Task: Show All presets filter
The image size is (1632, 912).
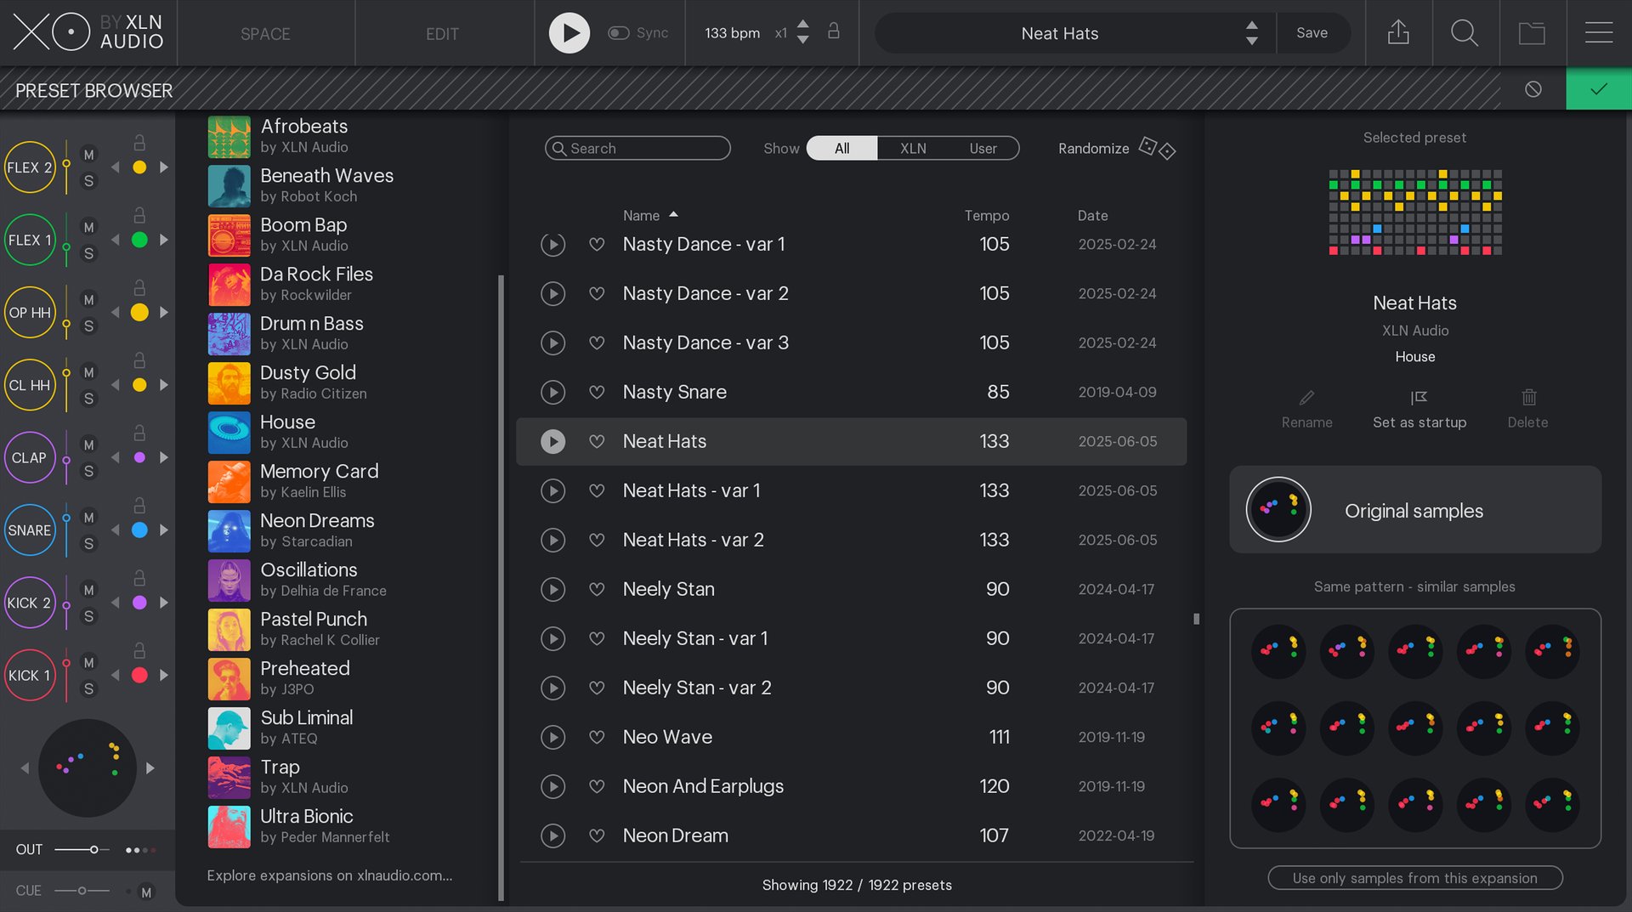Action: tap(841, 148)
